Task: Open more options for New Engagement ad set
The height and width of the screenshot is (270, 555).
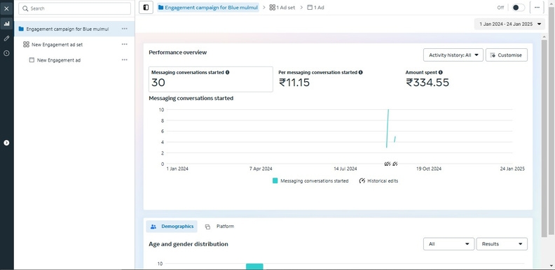Action: click(125, 44)
